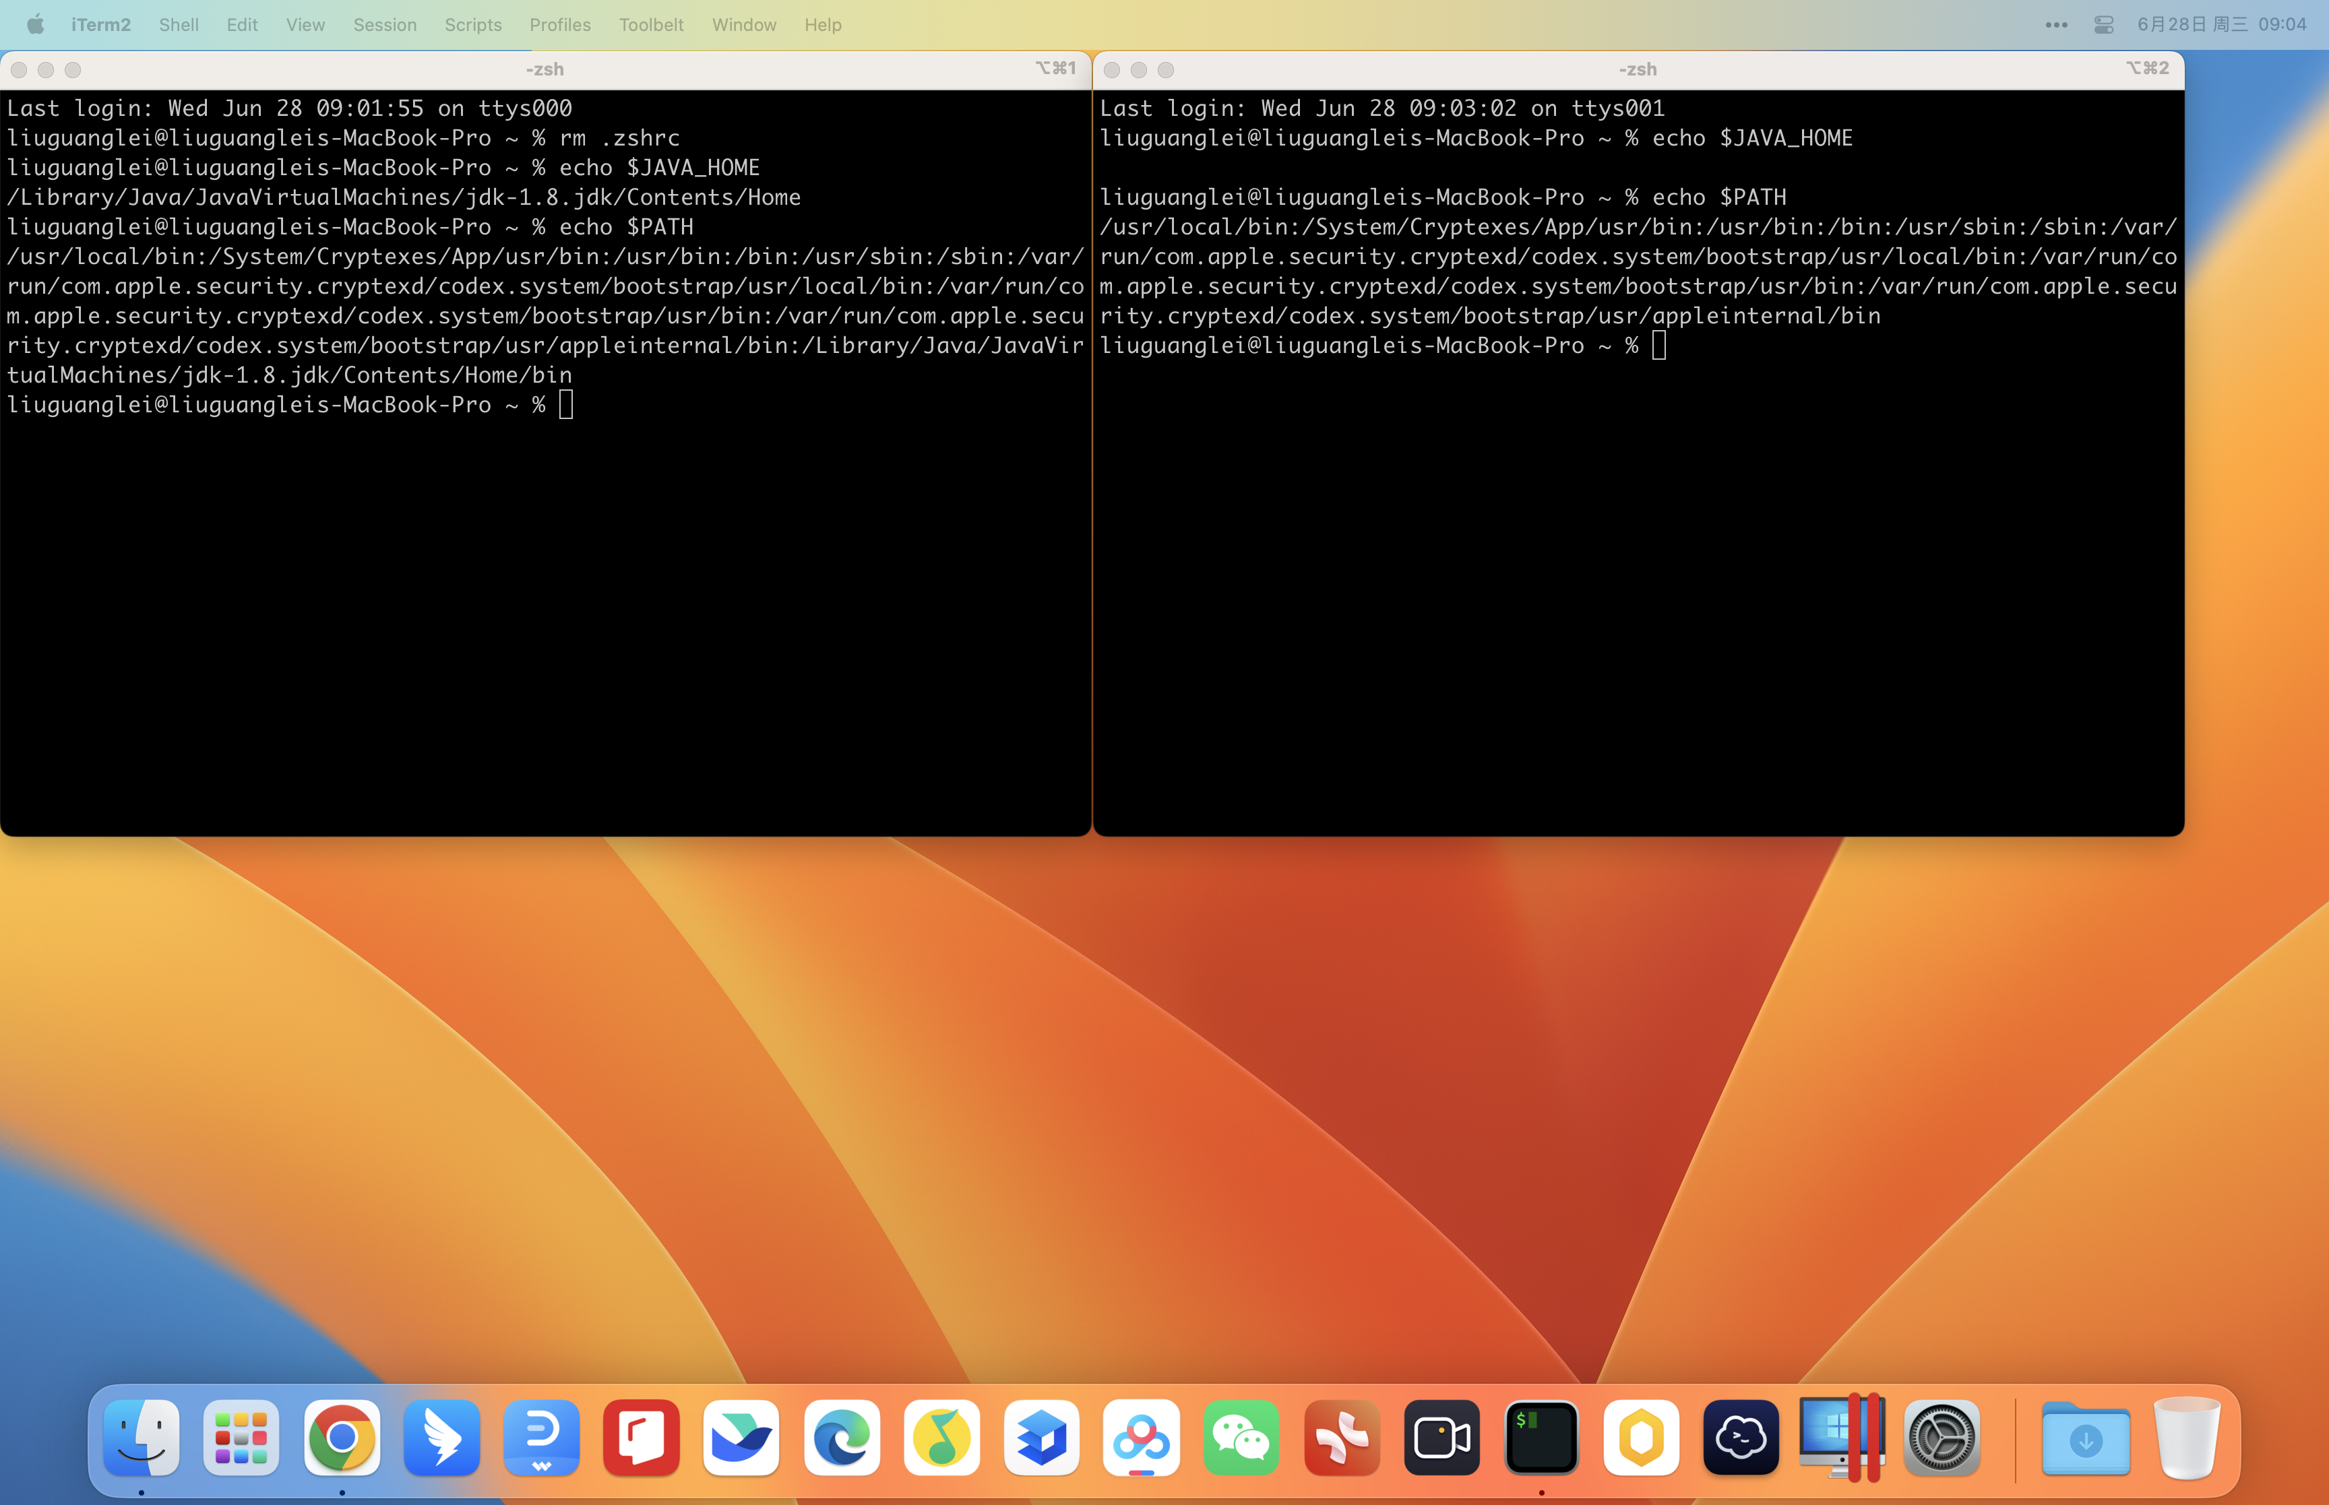Image resolution: width=2329 pixels, height=1505 pixels.
Task: Click the jdk-1.8.jdk/Contents/Home output line
Action: (404, 197)
